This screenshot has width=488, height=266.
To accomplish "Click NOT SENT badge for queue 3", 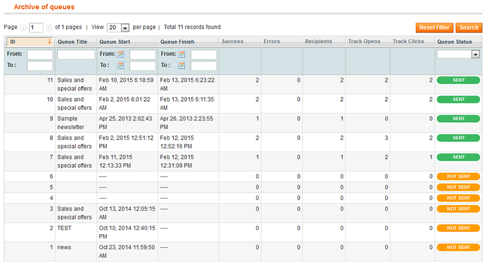I will (x=458, y=209).
